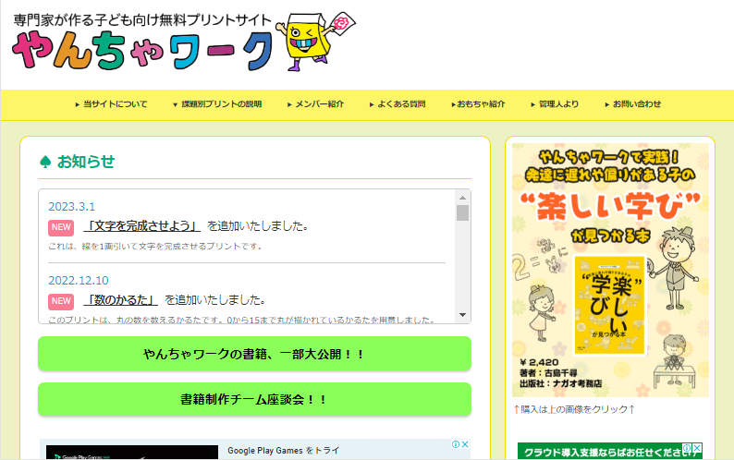Image resolution: width=734 pixels, height=460 pixels.
Task: Expand the 課題別プリントの説明 dropdown menu
Action: (x=217, y=103)
